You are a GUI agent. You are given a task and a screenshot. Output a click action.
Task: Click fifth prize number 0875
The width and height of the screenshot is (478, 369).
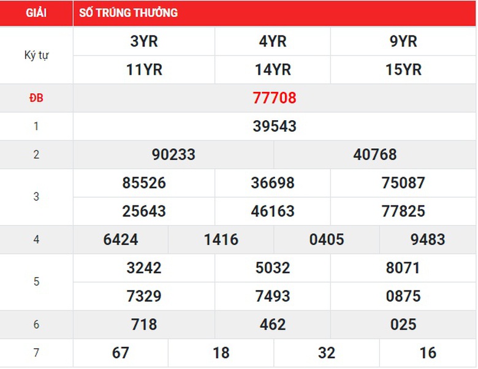tap(403, 296)
